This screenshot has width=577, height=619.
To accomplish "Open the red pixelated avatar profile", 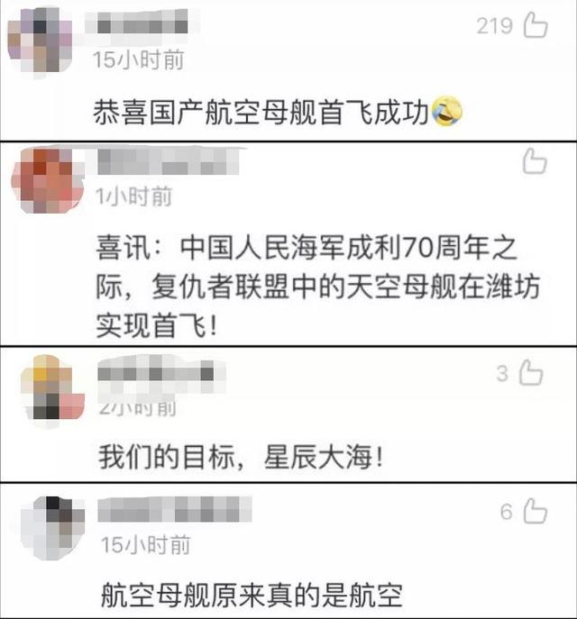I will 48,180.
